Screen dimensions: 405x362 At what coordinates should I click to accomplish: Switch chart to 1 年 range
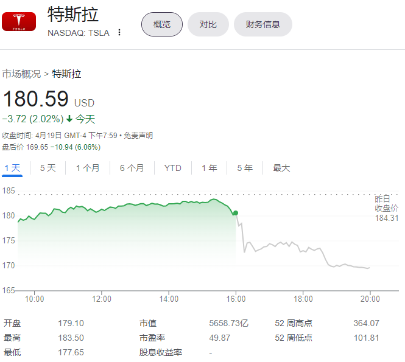209,168
